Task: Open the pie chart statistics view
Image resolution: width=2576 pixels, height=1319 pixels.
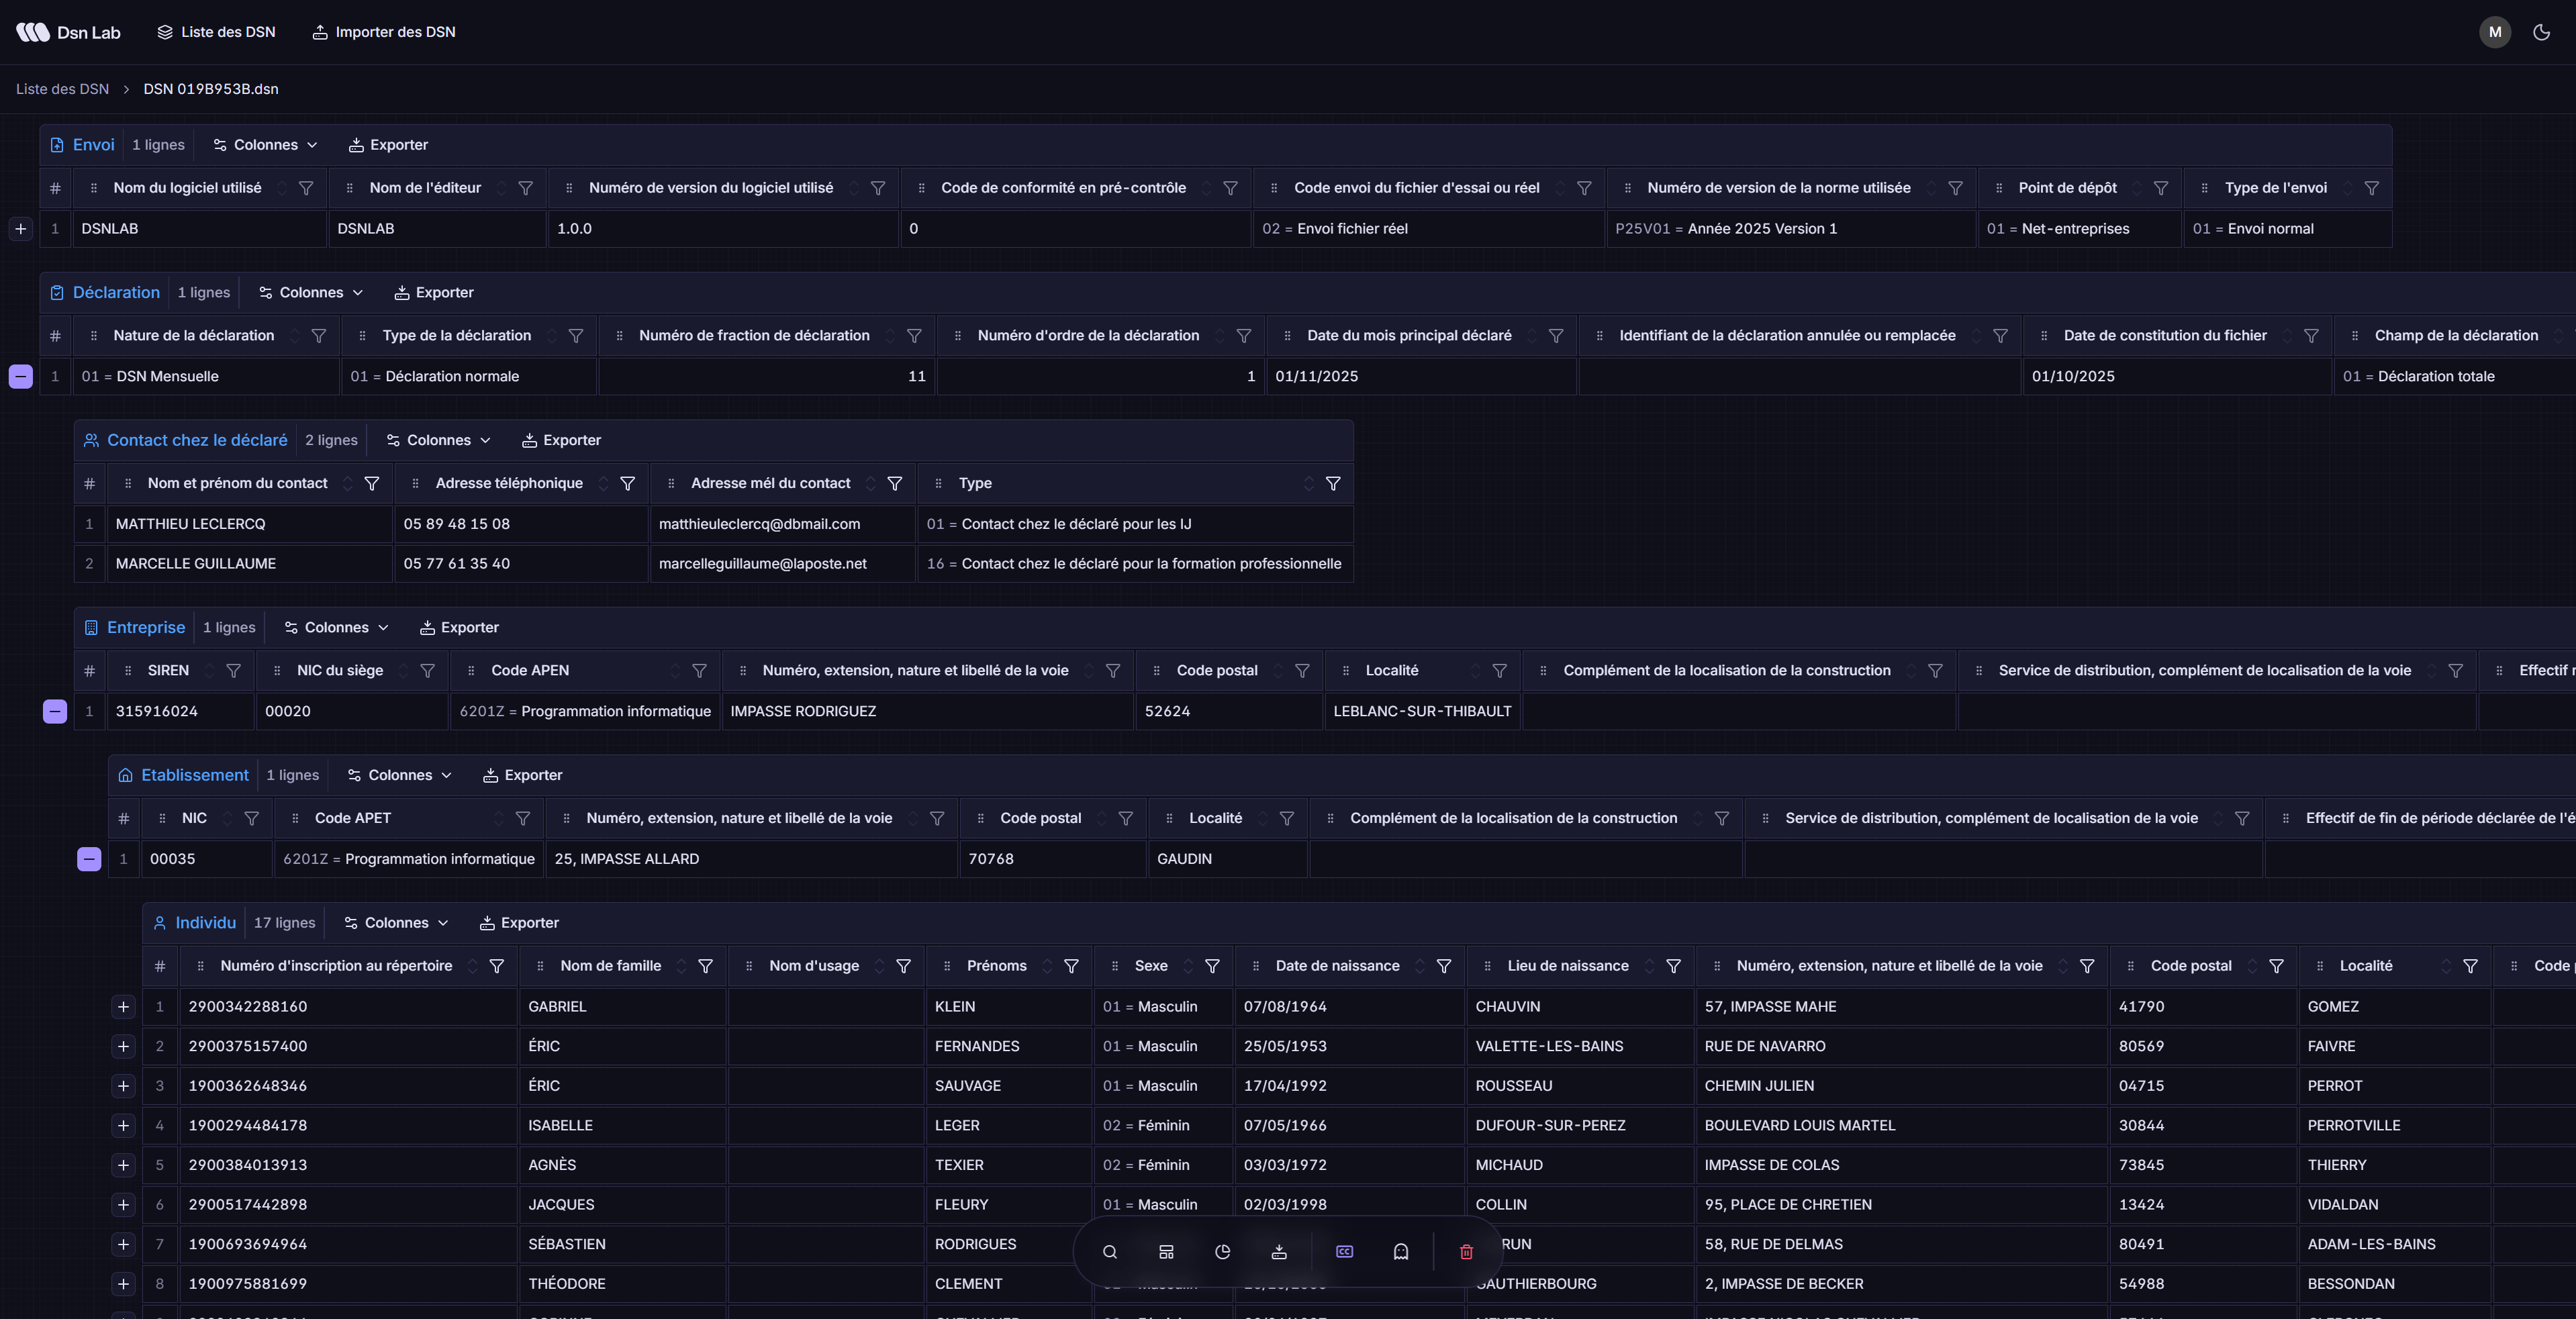Action: point(1222,1251)
